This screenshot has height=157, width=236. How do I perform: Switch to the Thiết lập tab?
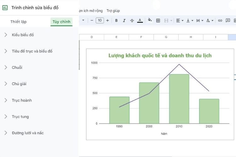point(19,22)
